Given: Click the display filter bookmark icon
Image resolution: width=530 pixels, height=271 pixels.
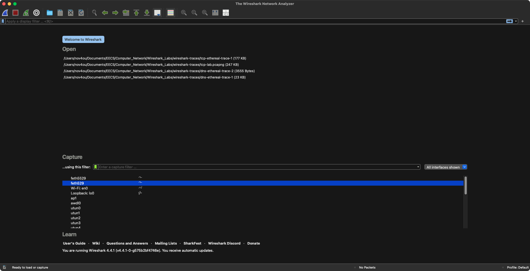Looking at the screenshot, I should 3,21.
